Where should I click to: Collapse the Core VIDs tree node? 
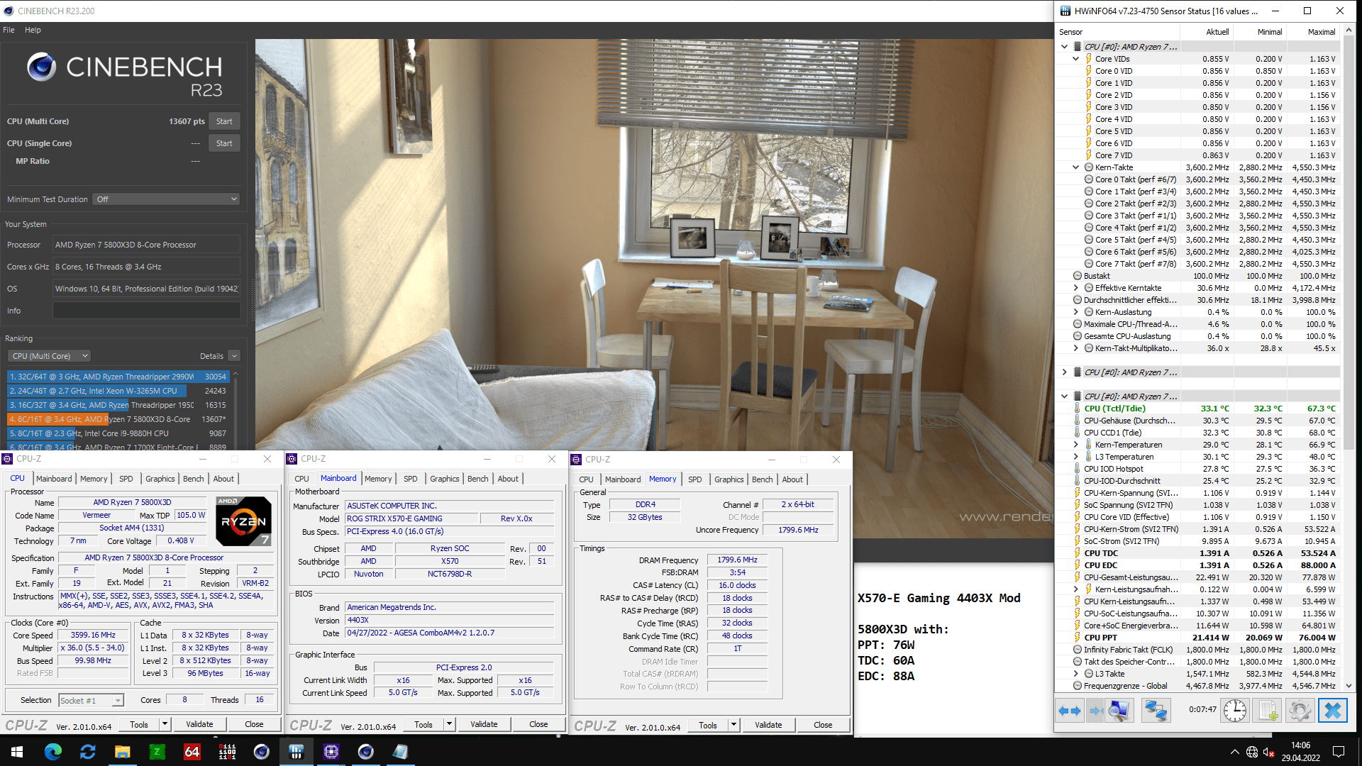point(1076,59)
